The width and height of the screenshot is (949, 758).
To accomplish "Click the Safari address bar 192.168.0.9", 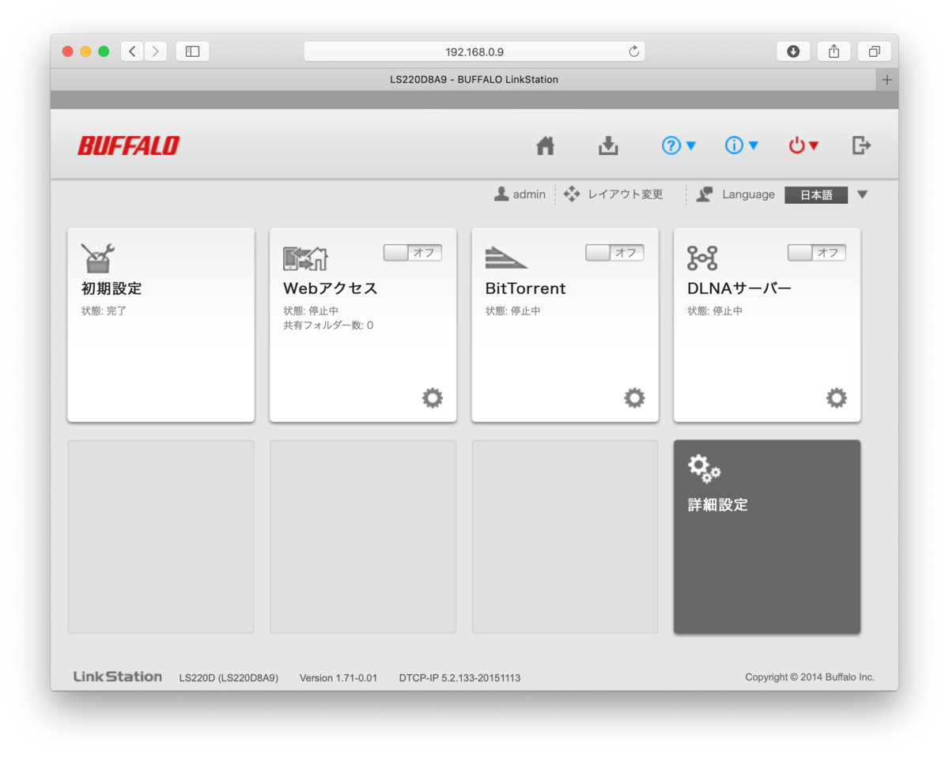I will (475, 51).
